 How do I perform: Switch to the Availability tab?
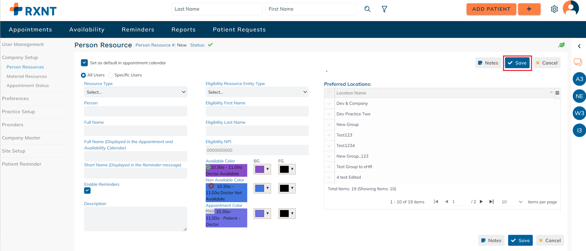click(87, 29)
